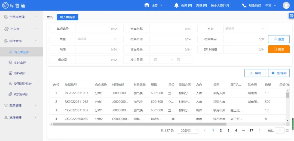Change page size from 20条/页 dropdown
The image size is (294, 141).
[188, 131]
